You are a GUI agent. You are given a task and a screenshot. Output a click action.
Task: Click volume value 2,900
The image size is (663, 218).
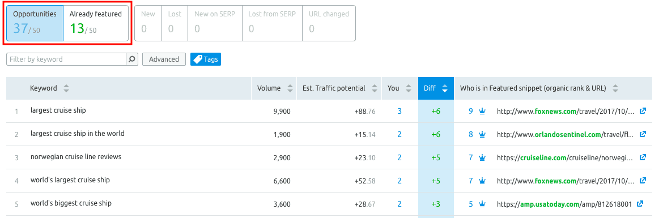click(282, 158)
